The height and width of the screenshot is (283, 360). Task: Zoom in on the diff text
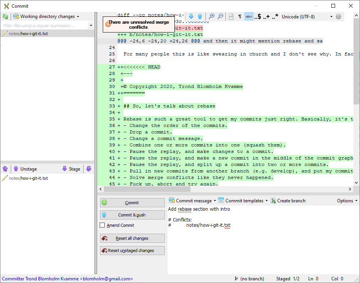[x=211, y=16]
